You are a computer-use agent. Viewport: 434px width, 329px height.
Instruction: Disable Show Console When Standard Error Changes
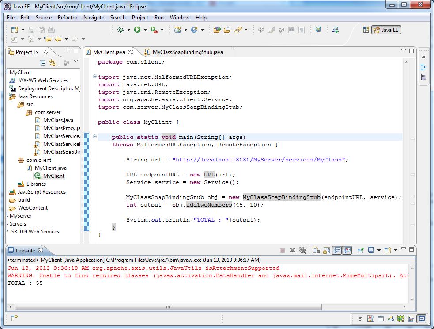[347, 250]
